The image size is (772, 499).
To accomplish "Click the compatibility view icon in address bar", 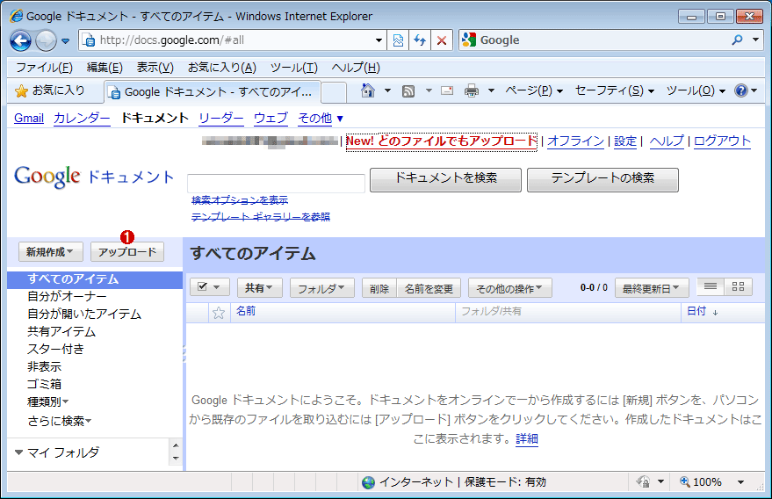I will pyautogui.click(x=398, y=40).
